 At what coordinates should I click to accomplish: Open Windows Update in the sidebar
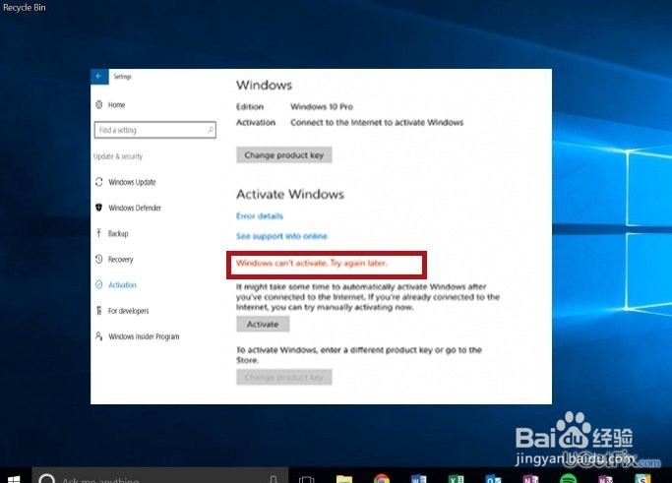(x=125, y=182)
